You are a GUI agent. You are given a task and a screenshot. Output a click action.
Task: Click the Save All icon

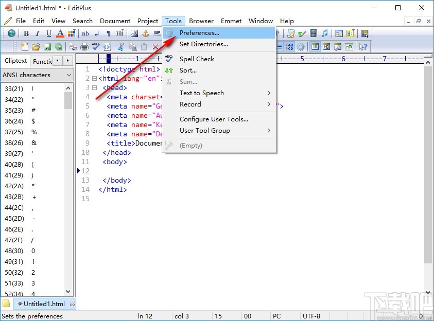59,47
